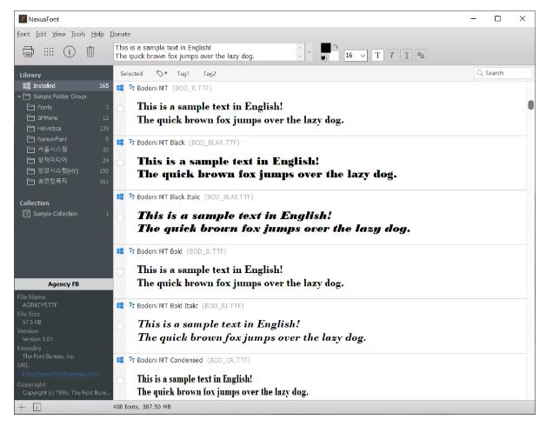The width and height of the screenshot is (546, 426).
Task: Select Helvetica folder
Action: click(x=63, y=129)
